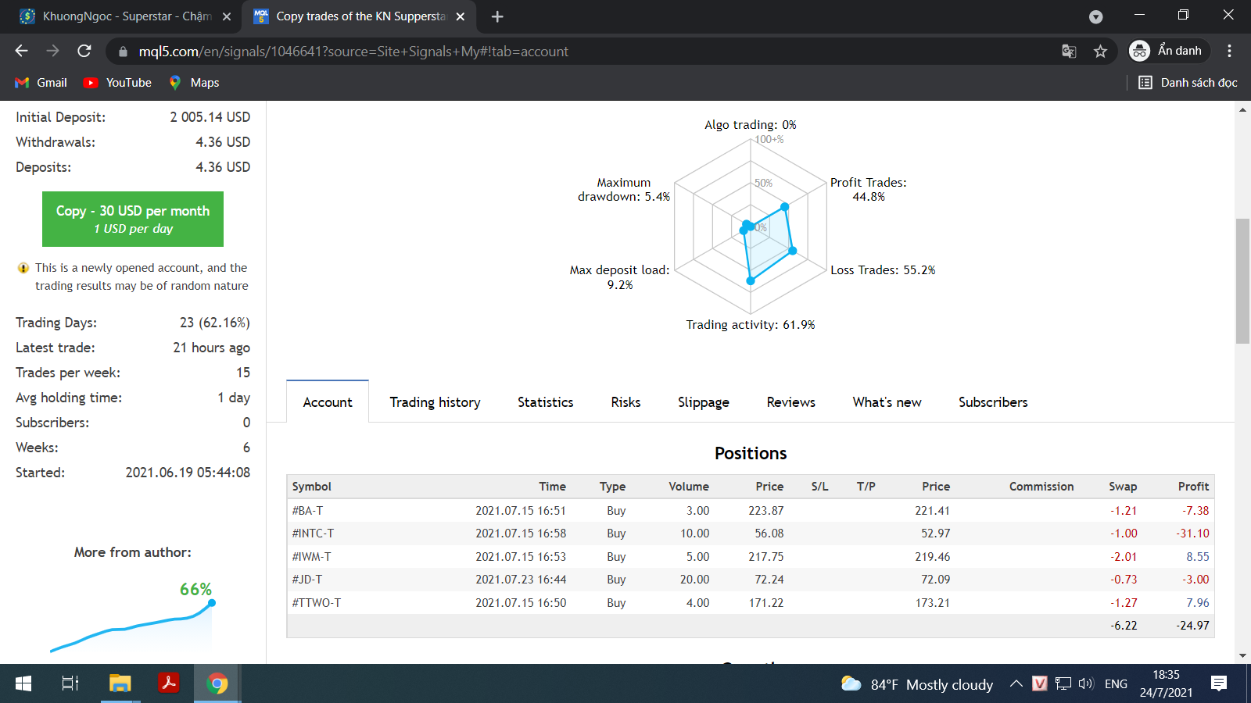Open the YouTube bookmark
Viewport: 1251px width, 703px height.
[x=118, y=83]
